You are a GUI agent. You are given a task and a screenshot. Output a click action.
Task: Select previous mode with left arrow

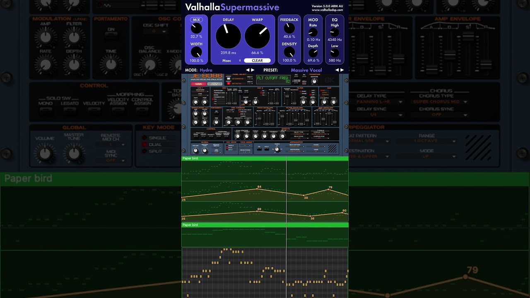click(248, 70)
